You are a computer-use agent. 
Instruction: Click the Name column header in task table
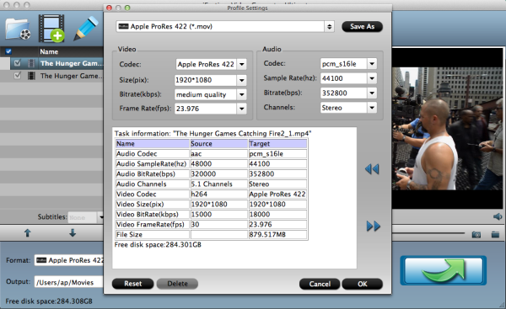(153, 143)
